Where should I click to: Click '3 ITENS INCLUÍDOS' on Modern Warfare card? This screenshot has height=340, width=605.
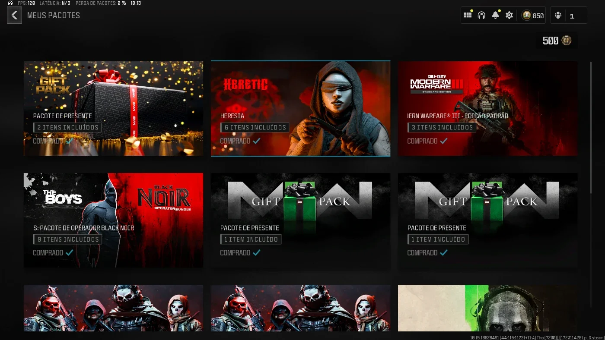(x=442, y=127)
